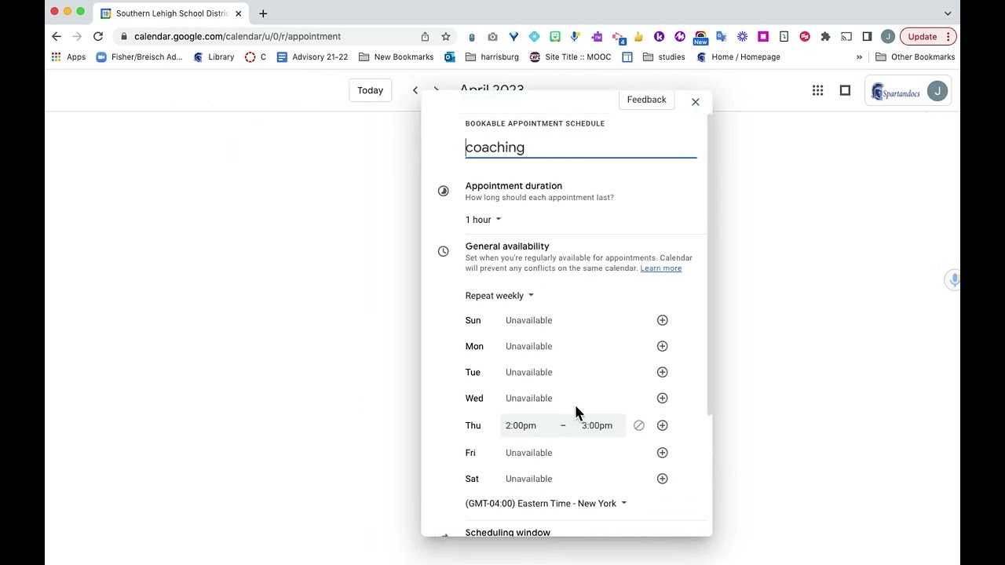Click Unavailable text for Friday
The width and height of the screenshot is (1005, 565).
[x=528, y=453]
